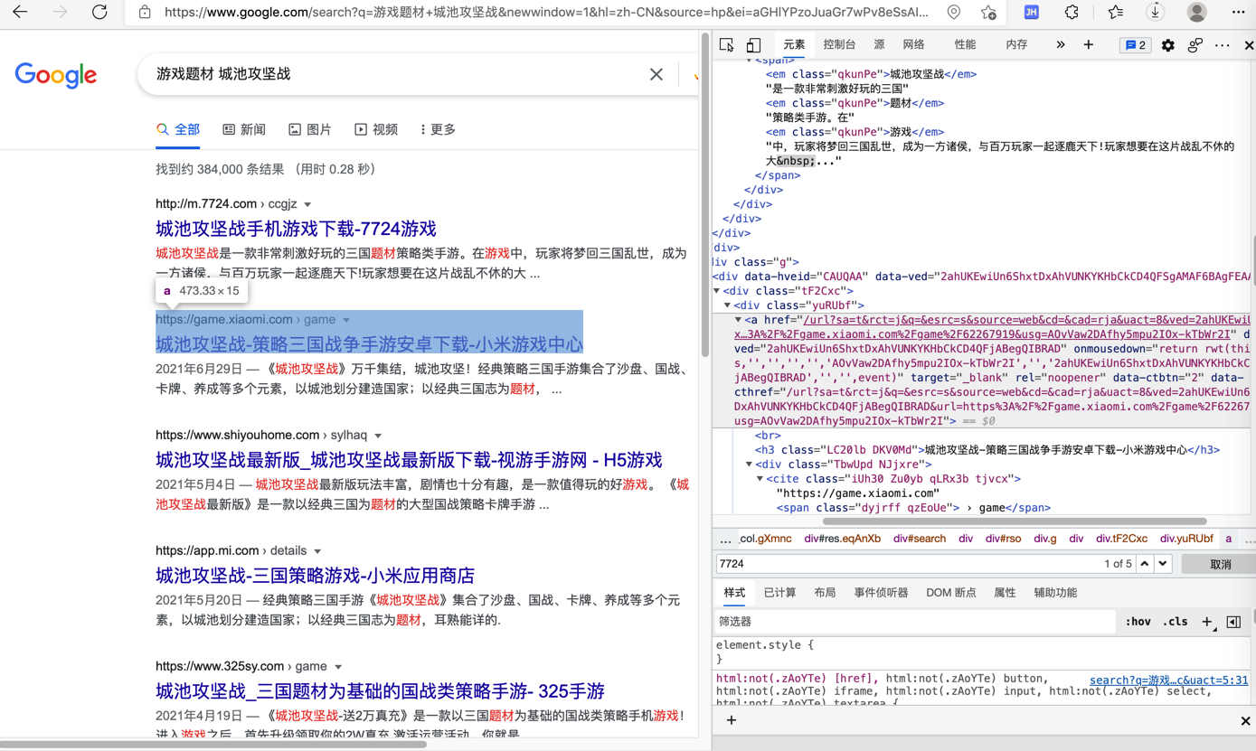
Task: Activate the DevTools inspect element tool
Action: (727, 45)
